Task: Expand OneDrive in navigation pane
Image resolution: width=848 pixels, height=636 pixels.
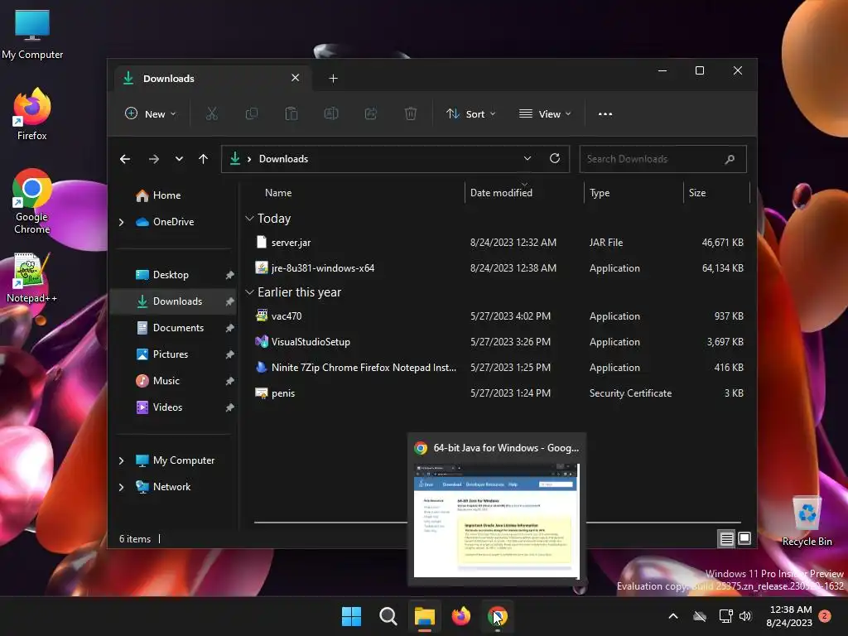Action: pos(121,222)
